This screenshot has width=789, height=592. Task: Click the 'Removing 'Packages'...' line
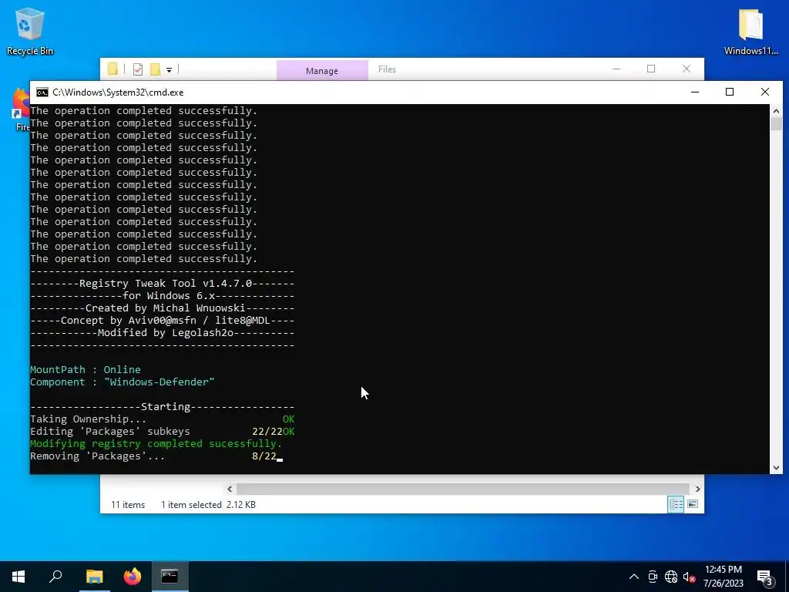[x=98, y=456]
